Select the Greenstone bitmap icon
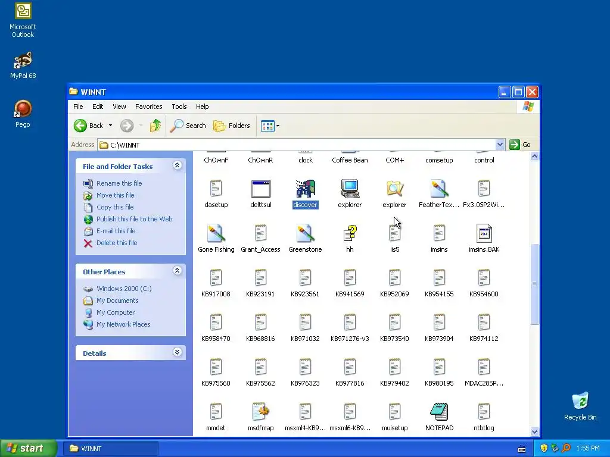The image size is (610, 457). tap(305, 233)
